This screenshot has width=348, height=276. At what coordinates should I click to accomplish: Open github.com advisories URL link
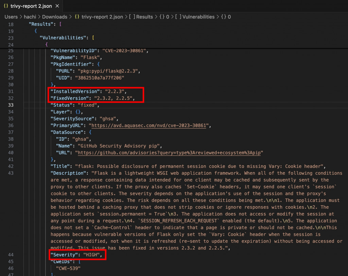(x=169, y=153)
